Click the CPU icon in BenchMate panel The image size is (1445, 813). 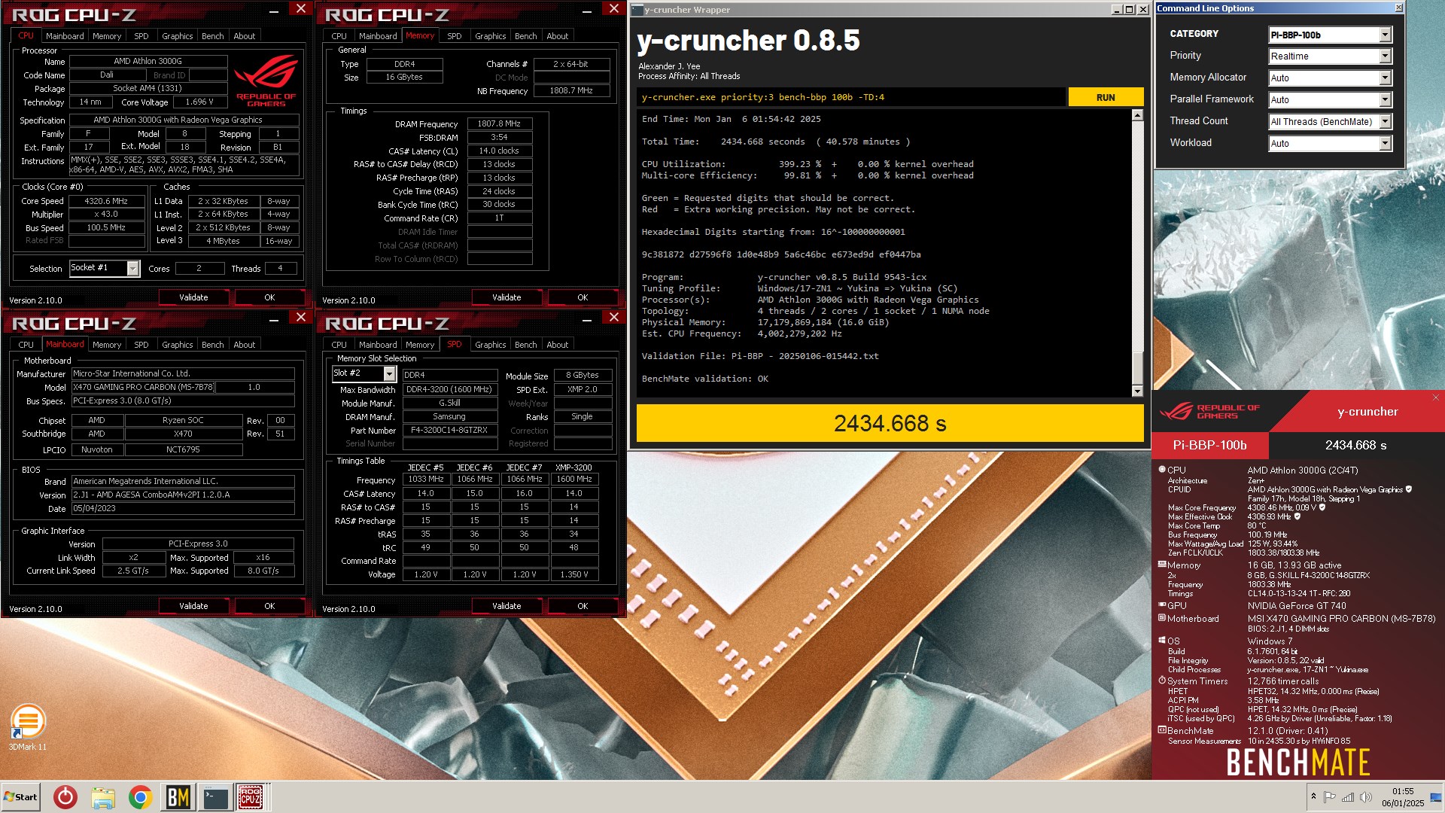click(1162, 469)
